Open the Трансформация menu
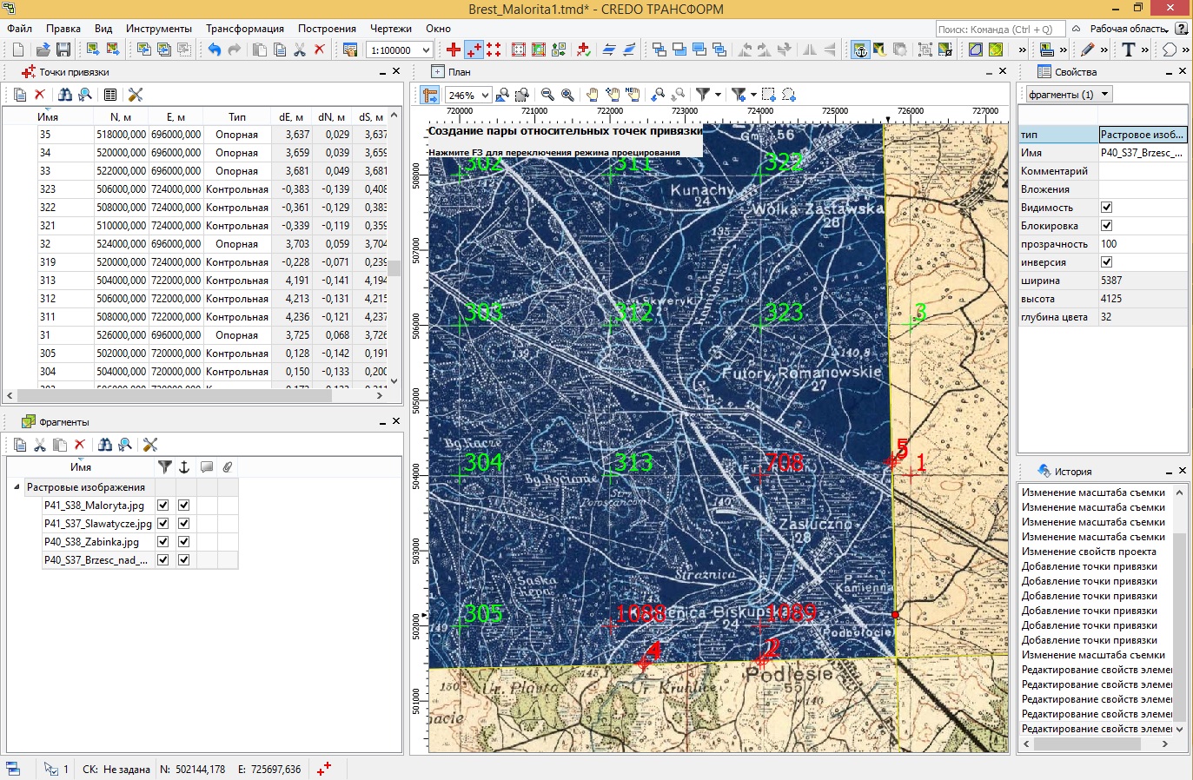Screen dimensions: 1193x780 tap(245, 29)
